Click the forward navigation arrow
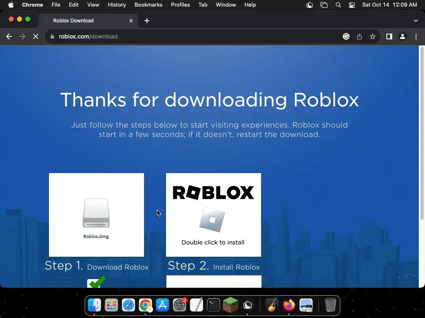 click(22, 36)
